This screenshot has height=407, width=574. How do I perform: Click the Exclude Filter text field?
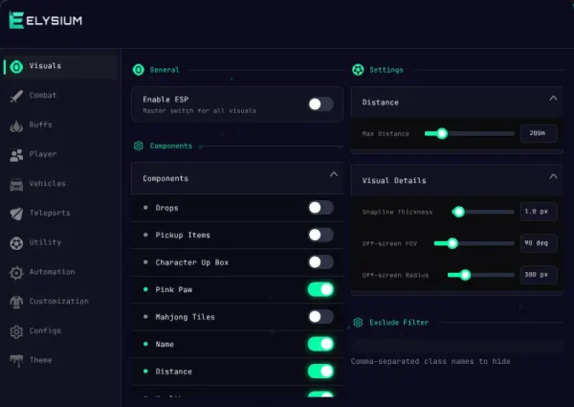click(456, 346)
